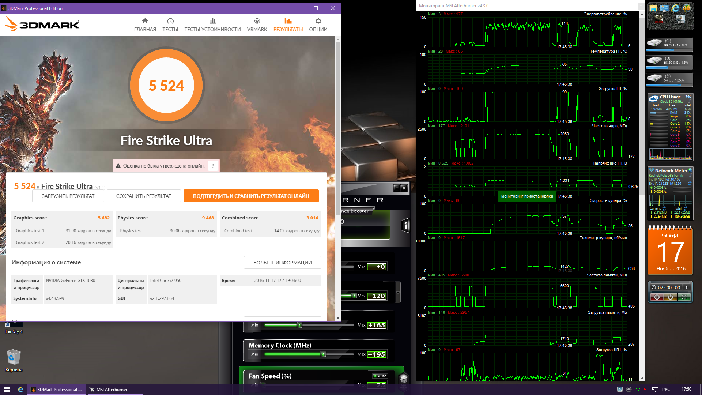Adjust the Memory Clock slider handle
Image resolution: width=702 pixels, height=395 pixels.
323,354
